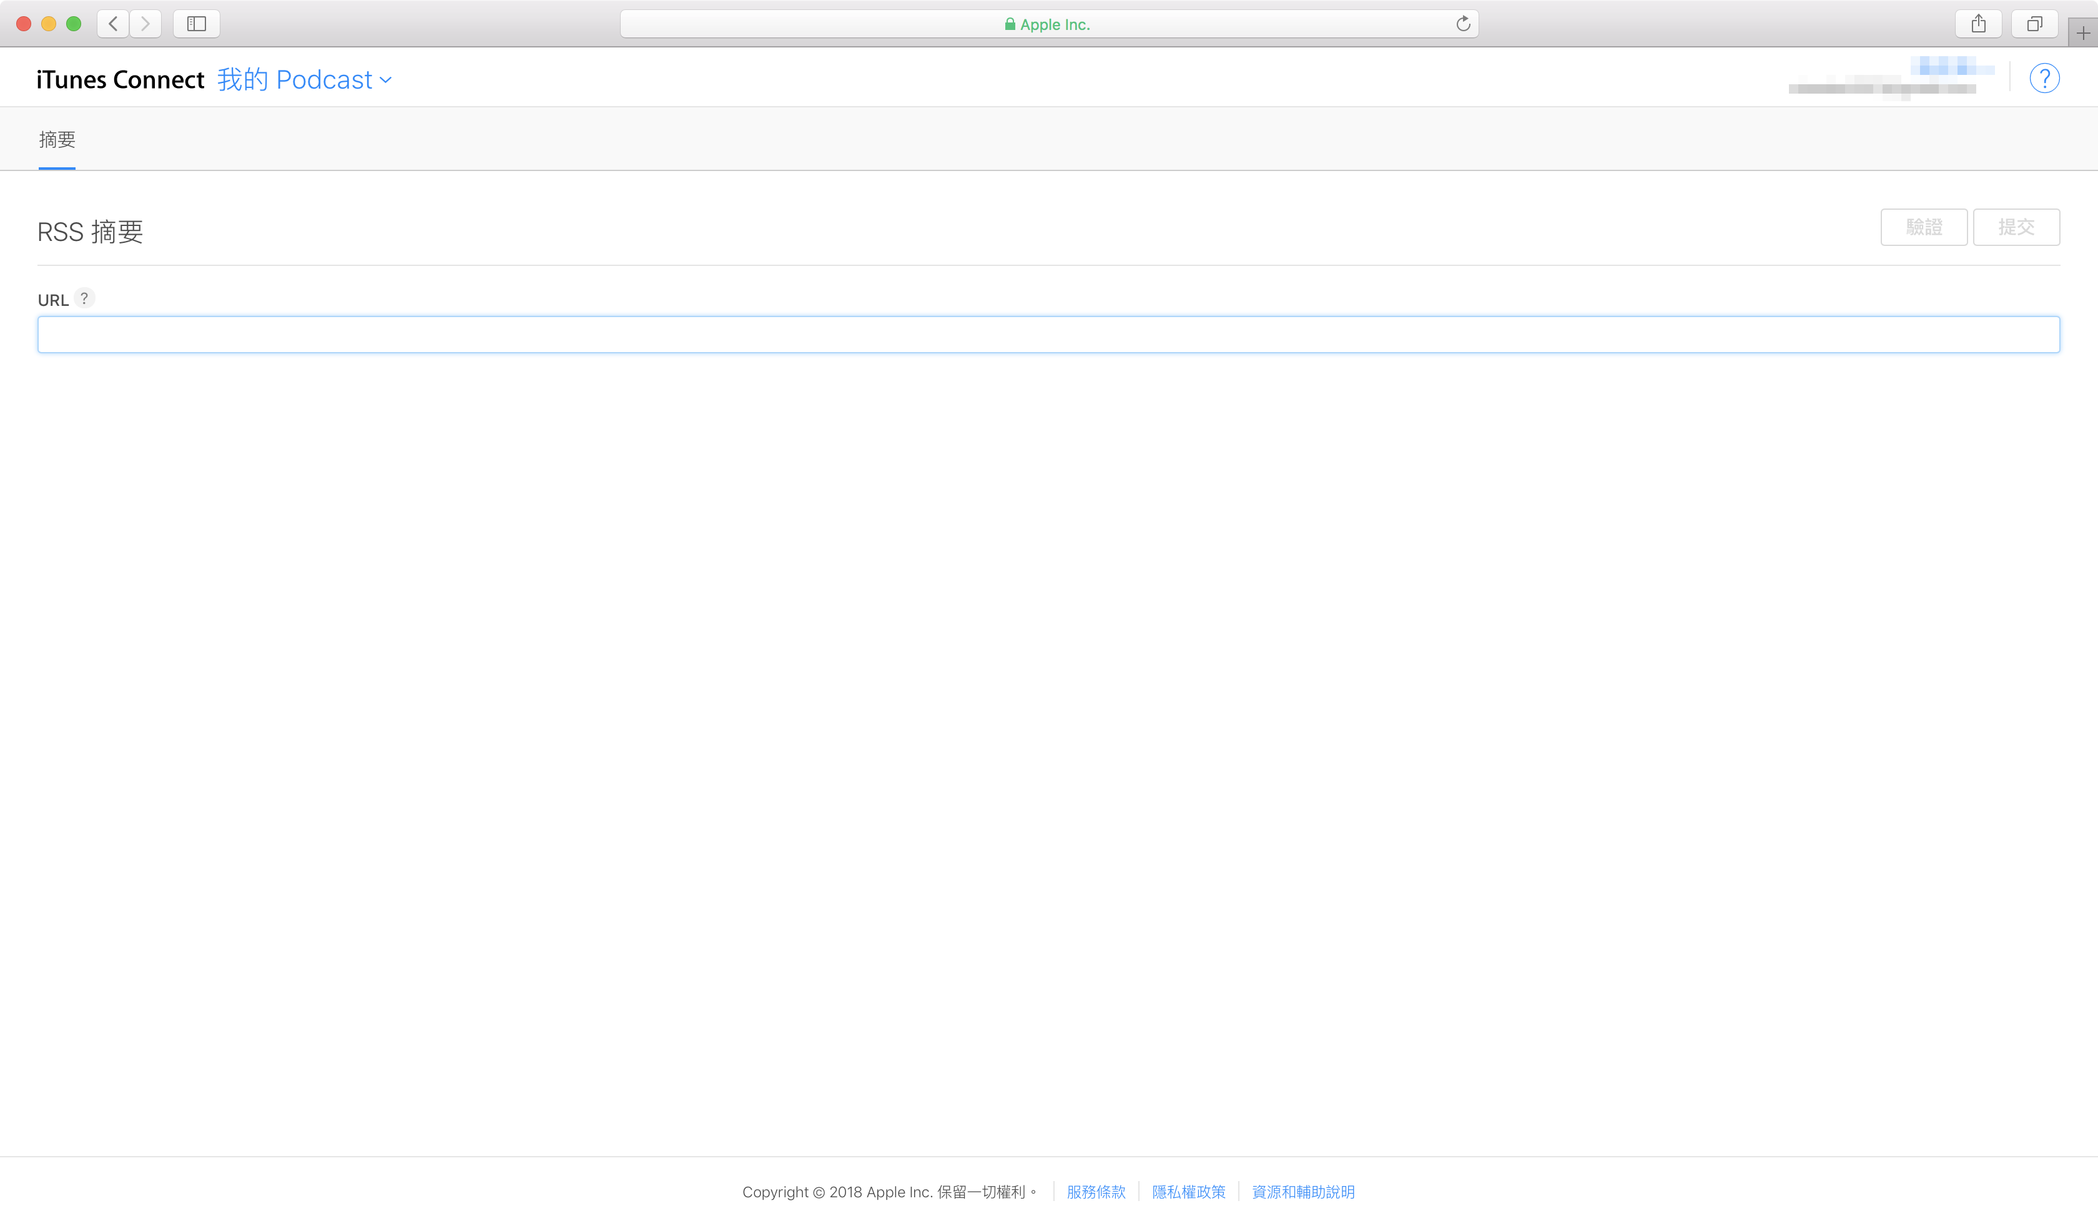Open a new tab with plus
The image size is (2098, 1226).
[2082, 33]
